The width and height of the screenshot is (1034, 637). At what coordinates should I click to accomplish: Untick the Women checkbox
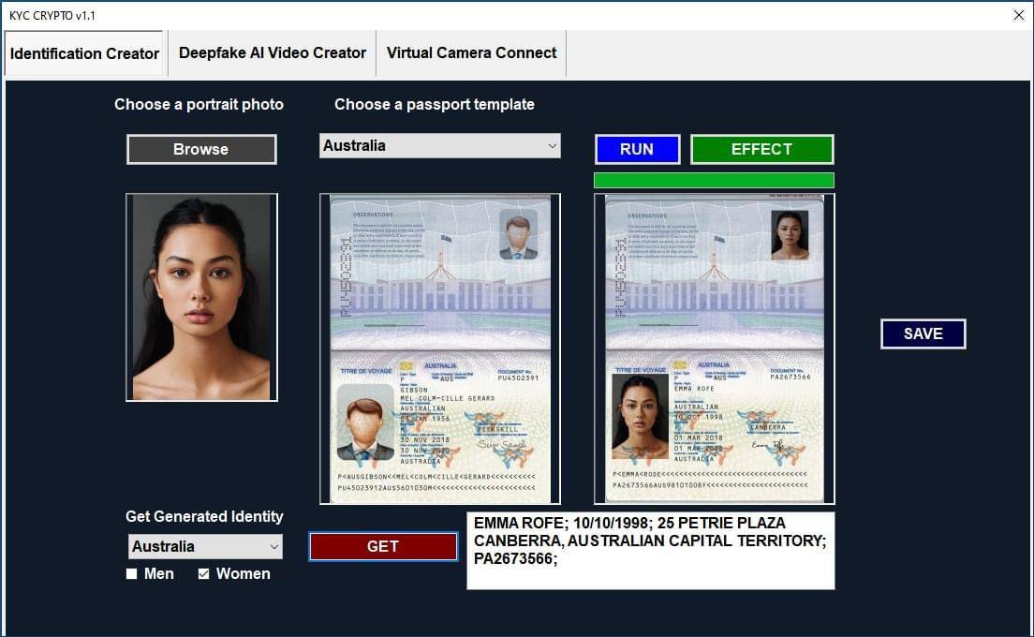click(204, 573)
